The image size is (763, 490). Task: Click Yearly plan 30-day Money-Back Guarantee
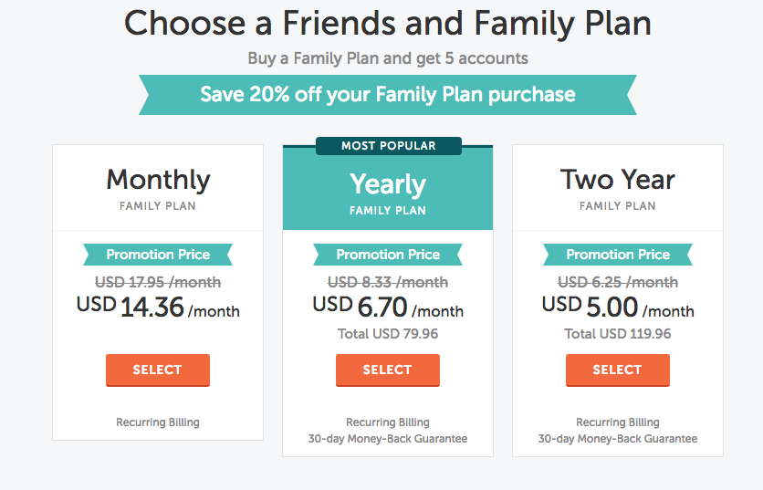[388, 439]
